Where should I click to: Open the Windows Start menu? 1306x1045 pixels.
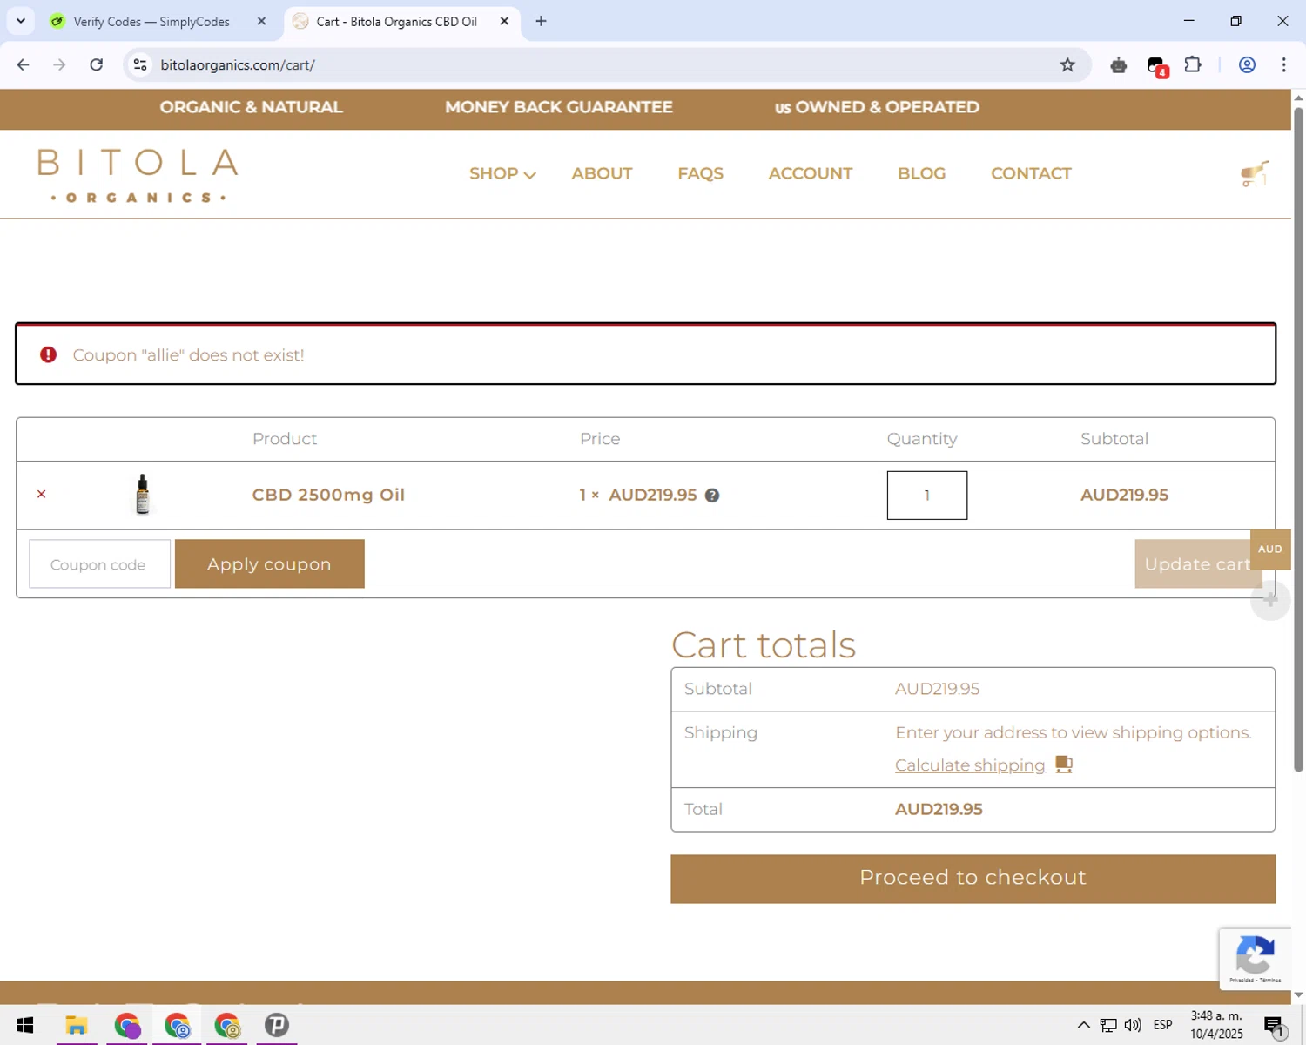[x=24, y=1025]
